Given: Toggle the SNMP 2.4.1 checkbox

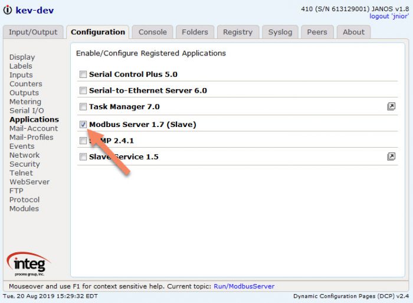Looking at the screenshot, I should [83, 141].
